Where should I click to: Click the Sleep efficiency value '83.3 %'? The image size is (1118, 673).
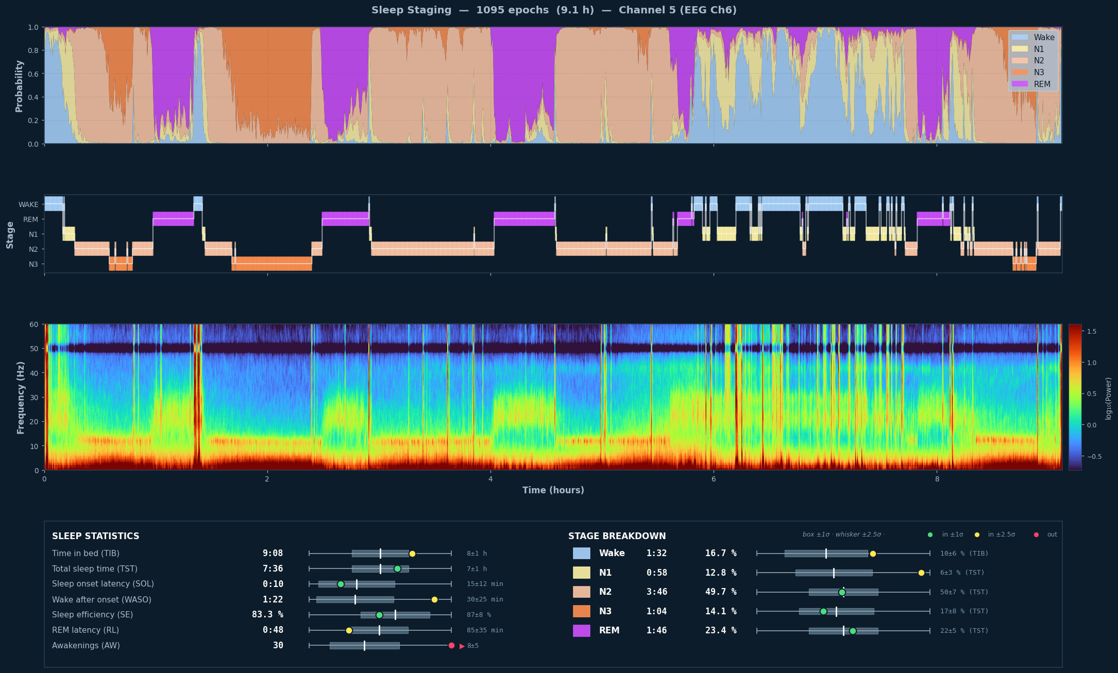267,614
